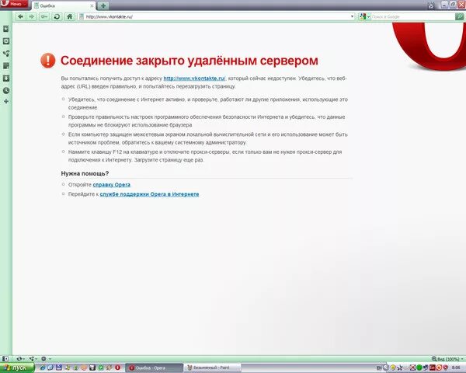
Task: Minimize the Opera window
Action: click(444, 5)
